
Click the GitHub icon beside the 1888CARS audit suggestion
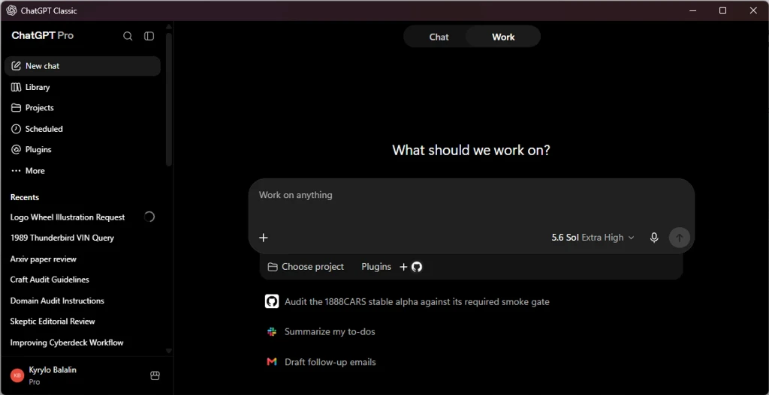tap(272, 301)
